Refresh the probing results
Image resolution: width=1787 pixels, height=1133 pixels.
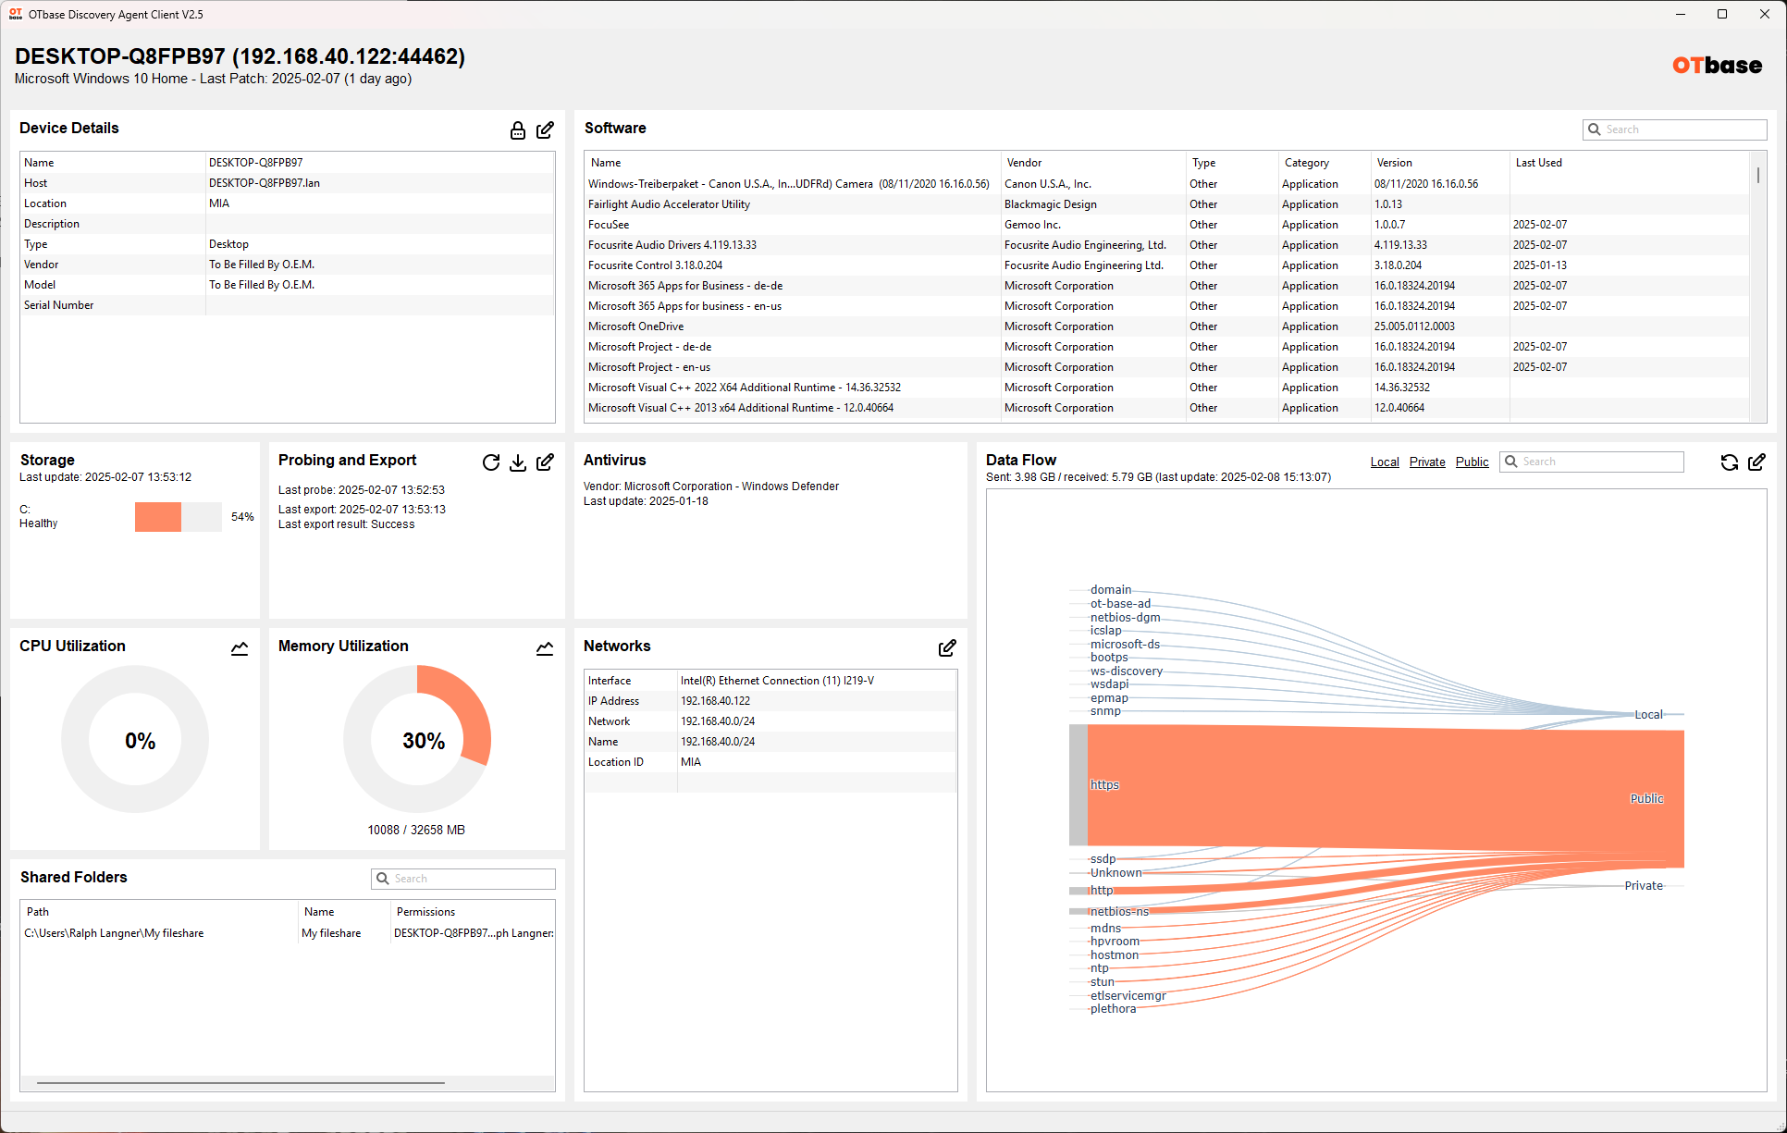(491, 462)
